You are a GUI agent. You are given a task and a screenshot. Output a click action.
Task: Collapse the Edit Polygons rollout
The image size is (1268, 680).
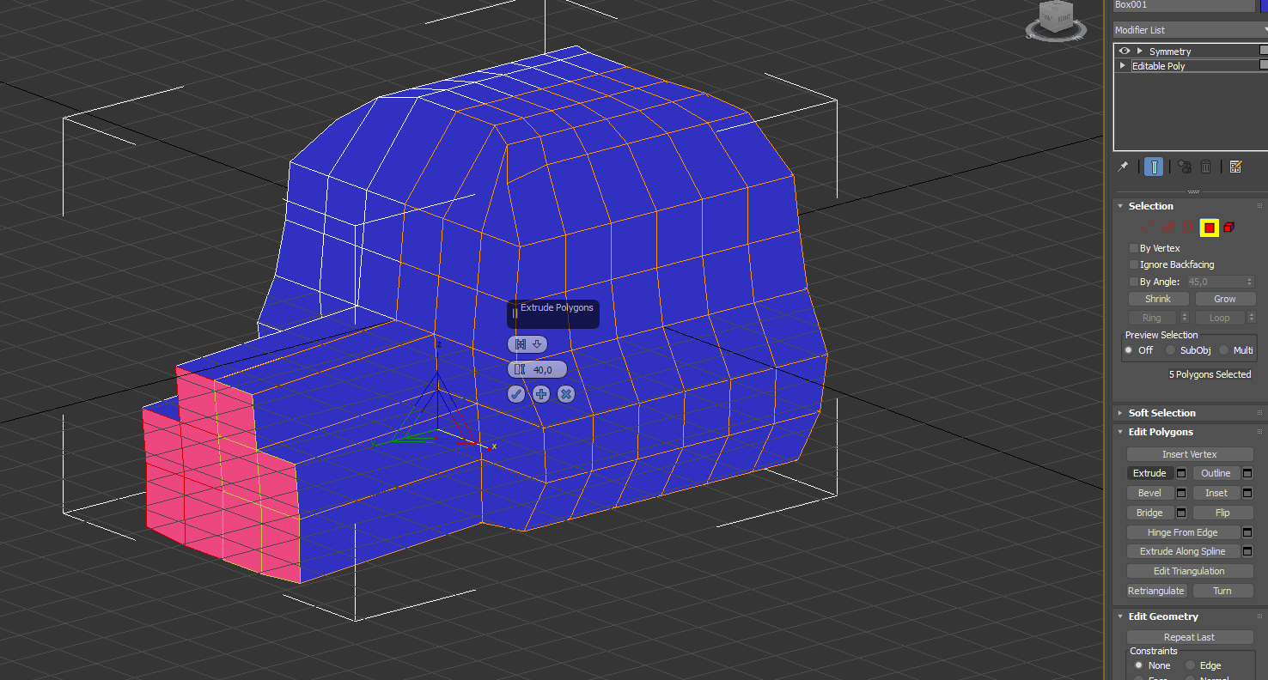coord(1120,432)
